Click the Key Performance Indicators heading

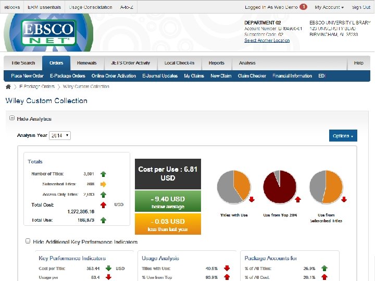[72, 258]
